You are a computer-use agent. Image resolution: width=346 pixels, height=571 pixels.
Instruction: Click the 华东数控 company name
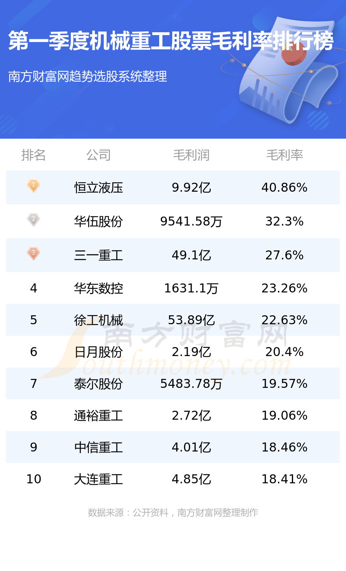pyautogui.click(x=99, y=288)
